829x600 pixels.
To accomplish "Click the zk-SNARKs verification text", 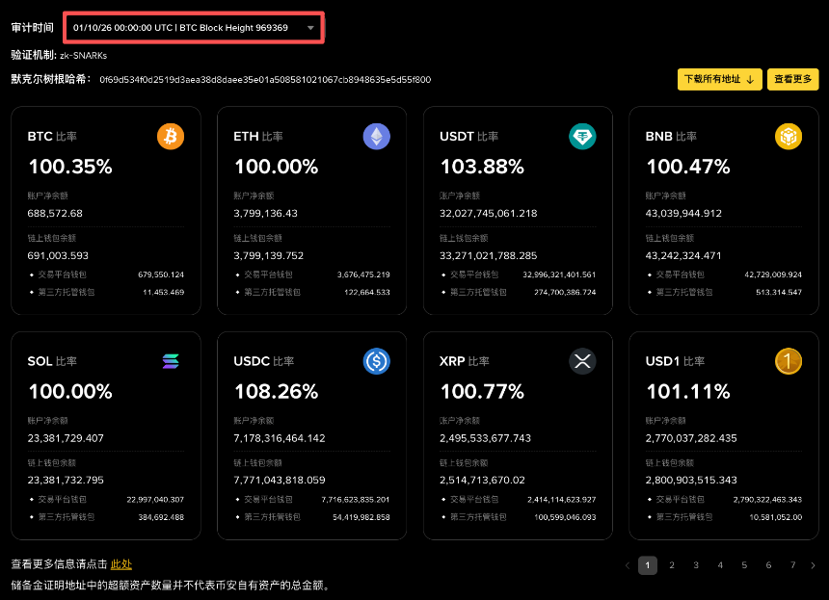I will (84, 56).
